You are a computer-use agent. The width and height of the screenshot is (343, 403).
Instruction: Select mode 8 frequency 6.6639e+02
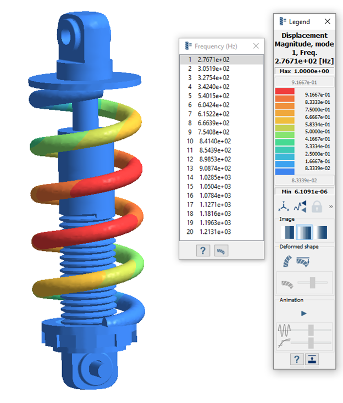point(222,123)
